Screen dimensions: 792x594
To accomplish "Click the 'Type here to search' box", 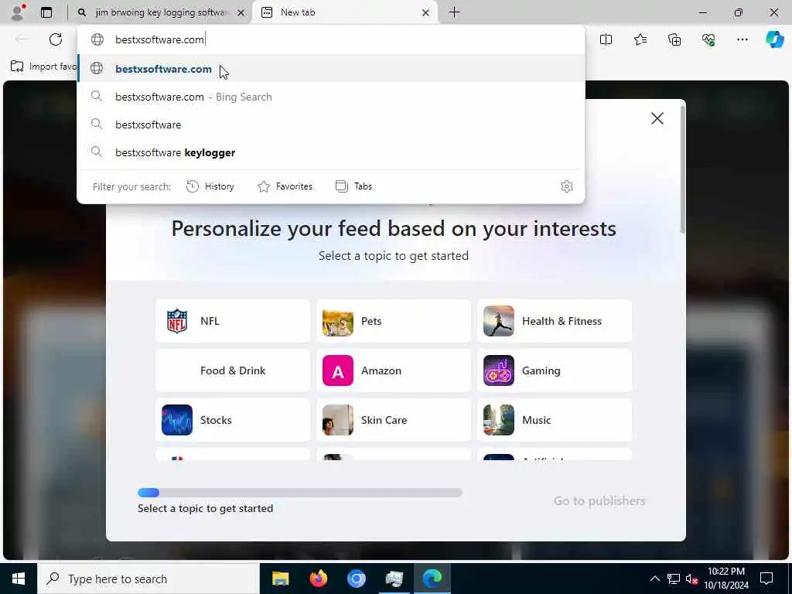I will coord(148,579).
